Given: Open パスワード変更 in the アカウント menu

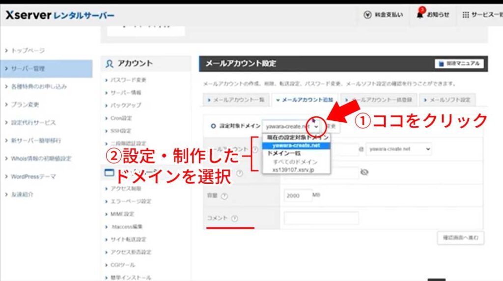Looking at the screenshot, I should pyautogui.click(x=128, y=80).
